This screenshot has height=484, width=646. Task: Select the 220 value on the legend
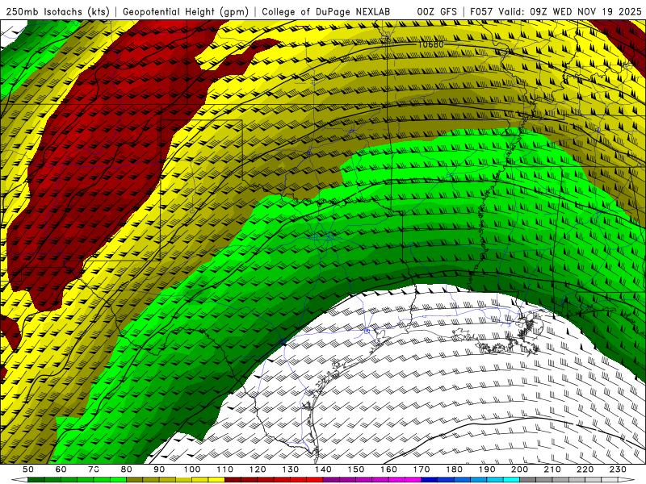point(585,469)
